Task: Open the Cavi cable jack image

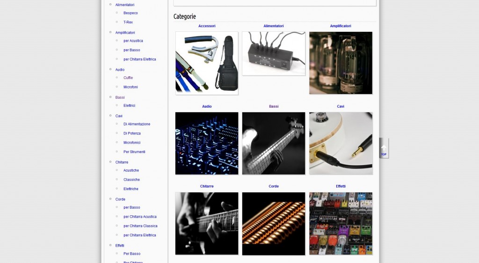Action: tap(341, 144)
